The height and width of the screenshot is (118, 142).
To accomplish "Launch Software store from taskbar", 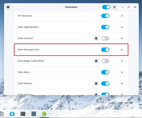I will coord(12,114).
